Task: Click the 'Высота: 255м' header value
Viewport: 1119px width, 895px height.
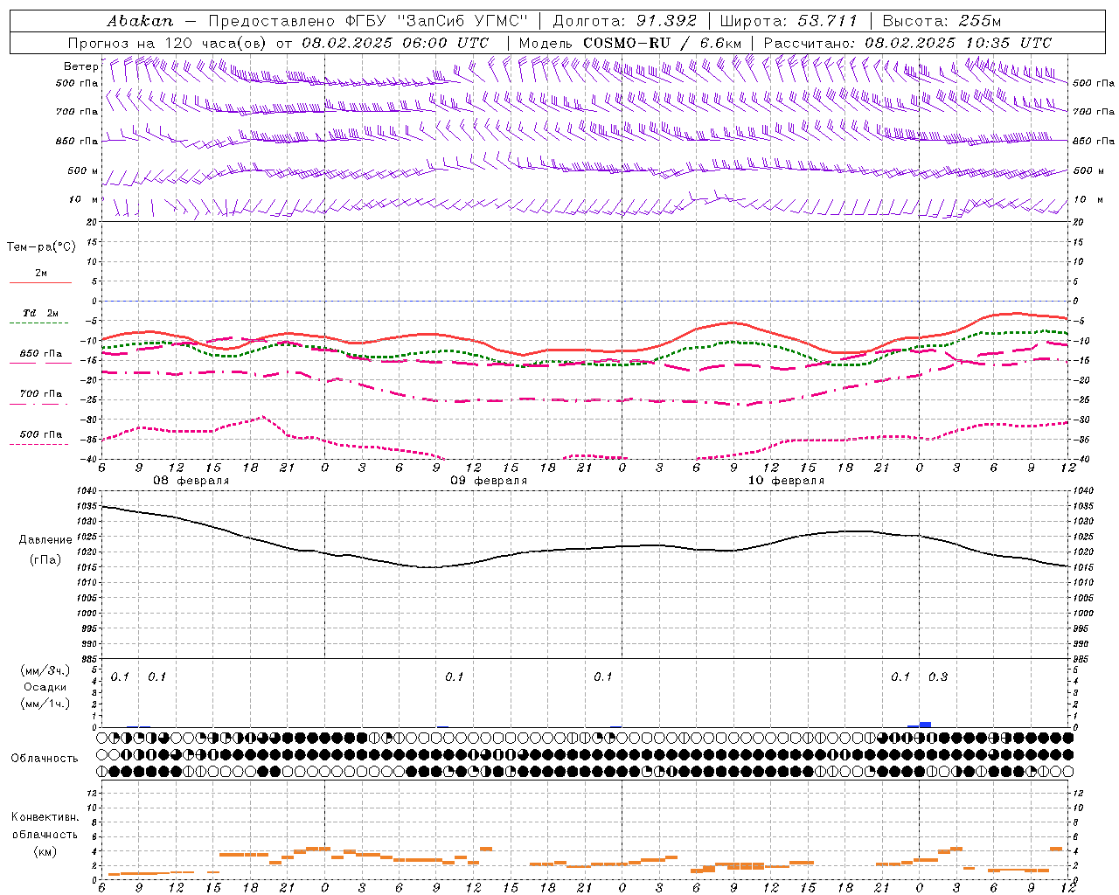Action: click(x=942, y=21)
